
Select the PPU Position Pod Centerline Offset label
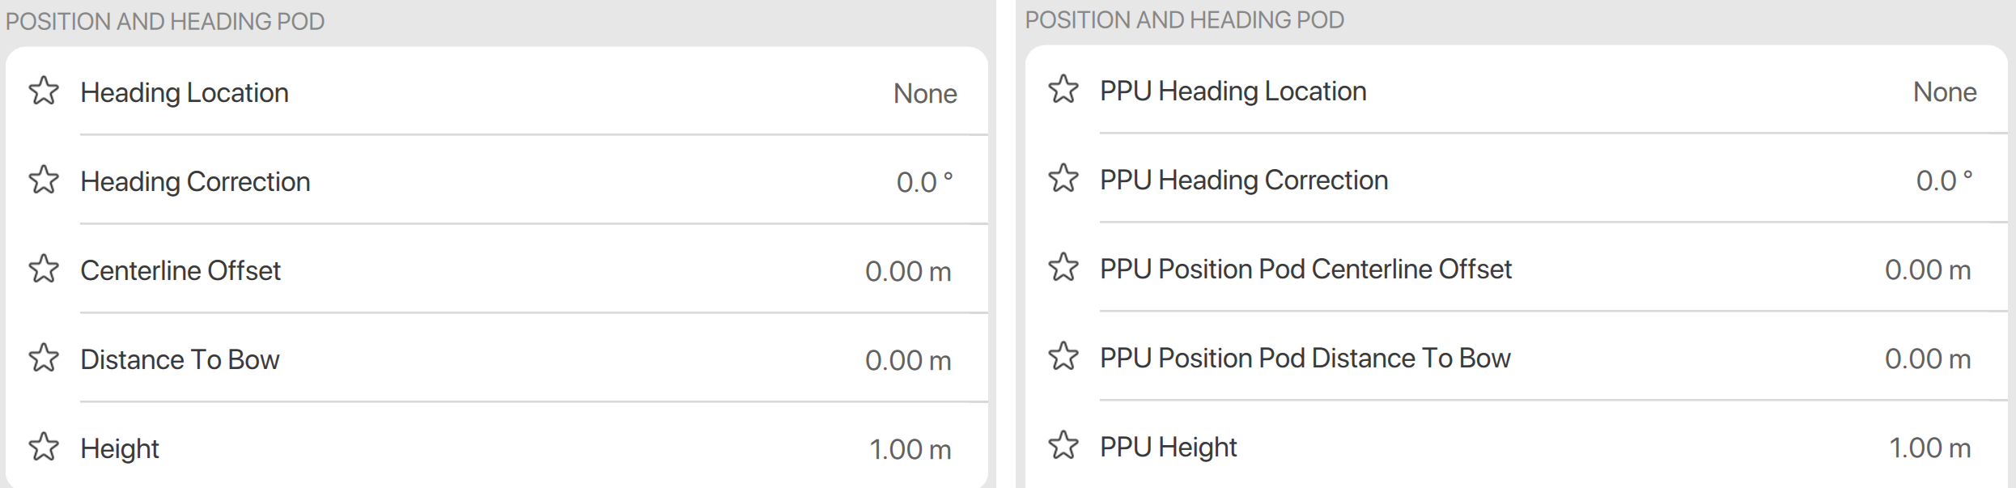[1305, 269]
